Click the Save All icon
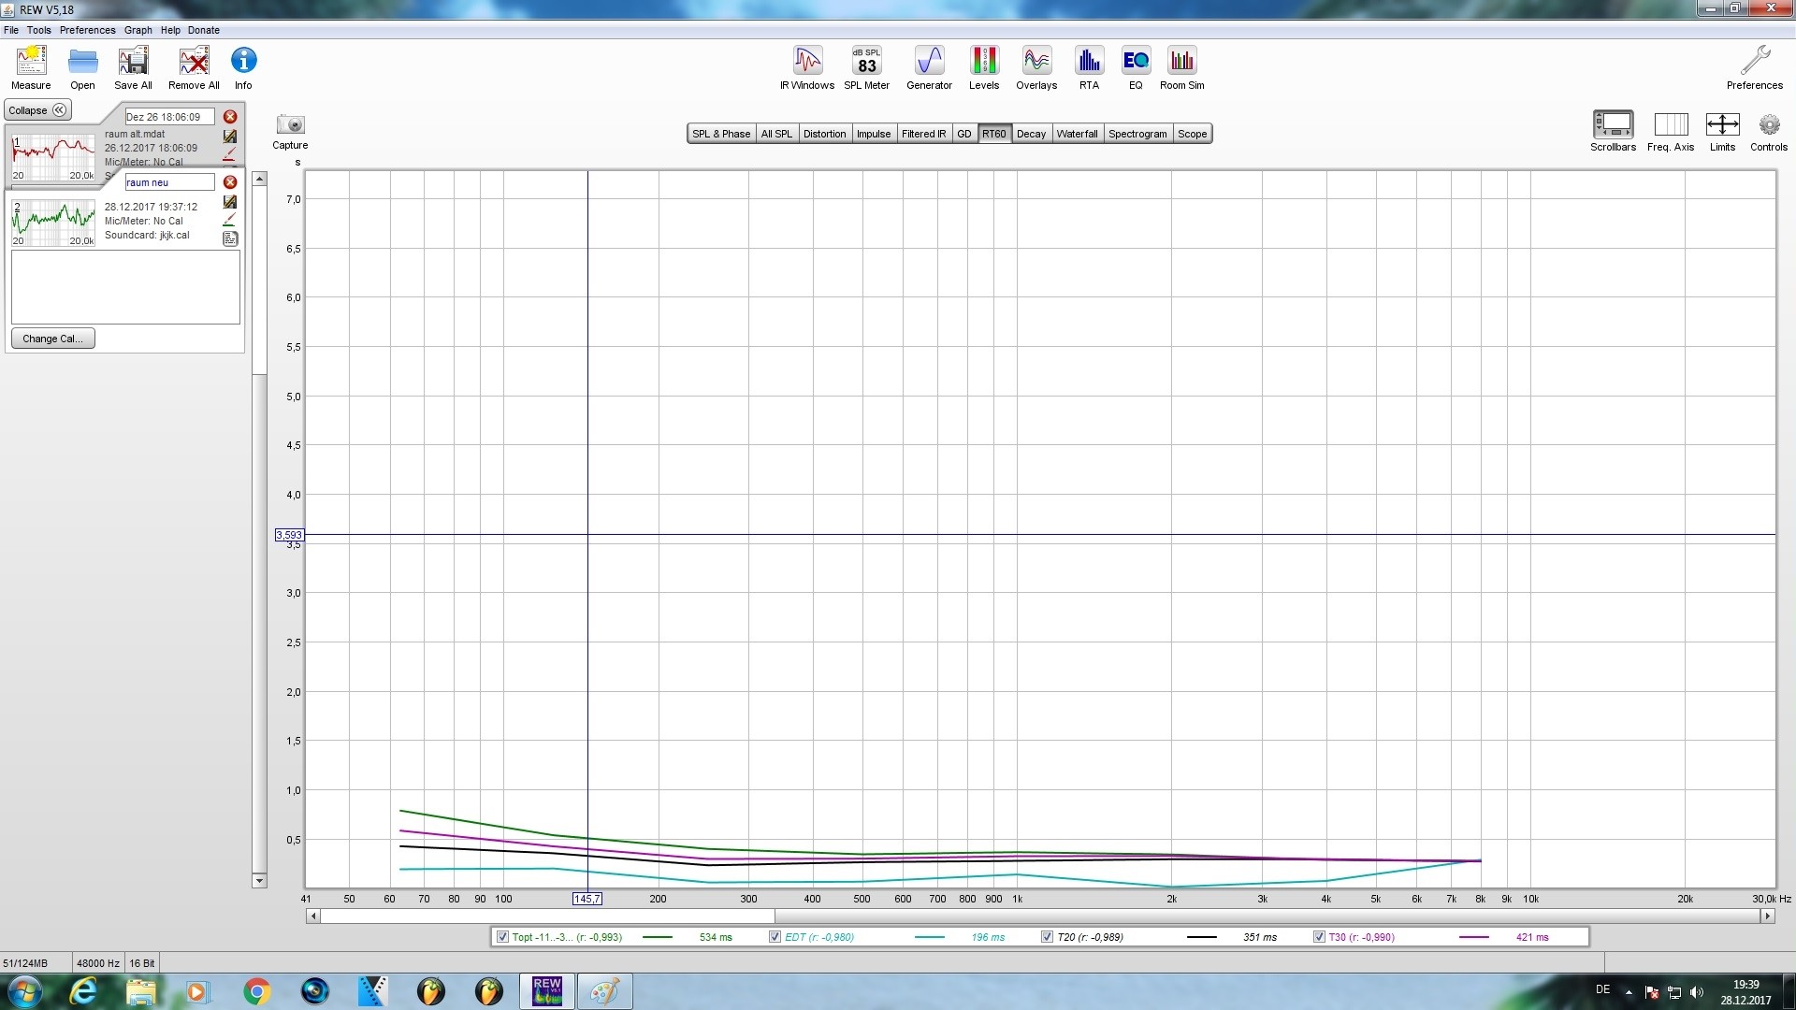Screen dimensions: 1796x1010 (x=133, y=68)
